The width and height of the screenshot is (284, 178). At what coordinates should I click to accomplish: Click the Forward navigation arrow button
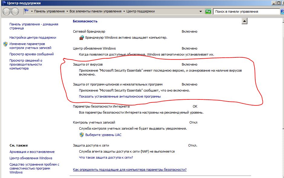[x=15, y=11]
